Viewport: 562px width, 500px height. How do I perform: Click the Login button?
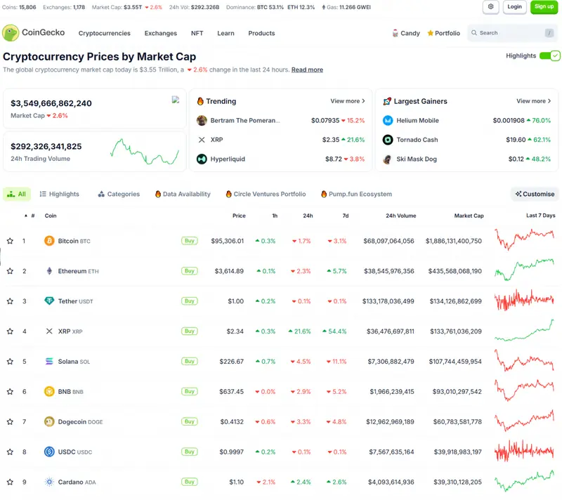pyautogui.click(x=514, y=7)
